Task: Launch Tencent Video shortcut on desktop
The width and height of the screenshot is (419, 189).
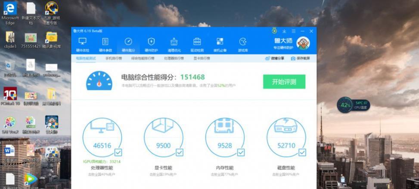Action: pos(31,180)
